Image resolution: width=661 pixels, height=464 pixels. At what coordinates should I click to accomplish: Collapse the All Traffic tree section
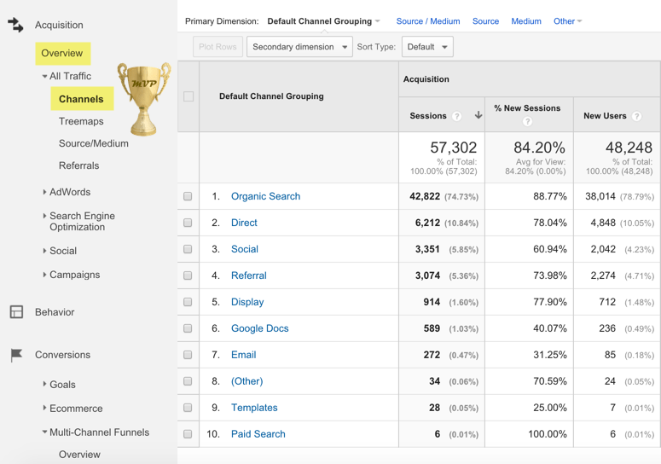coord(44,76)
